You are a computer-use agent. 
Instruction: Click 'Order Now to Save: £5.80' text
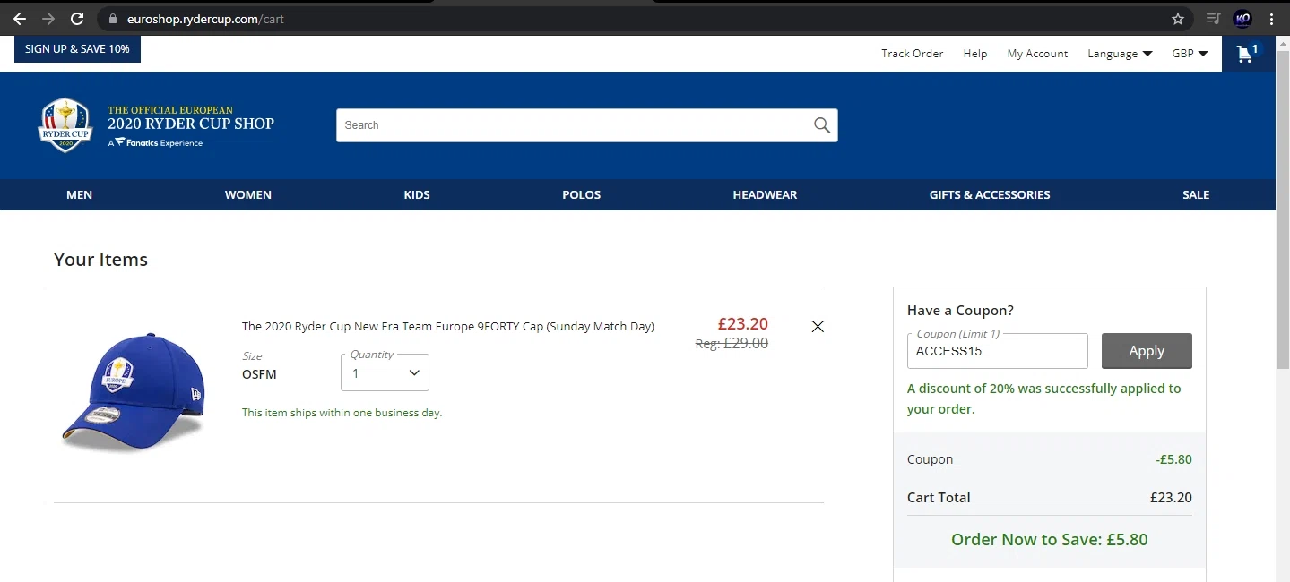click(x=1050, y=540)
